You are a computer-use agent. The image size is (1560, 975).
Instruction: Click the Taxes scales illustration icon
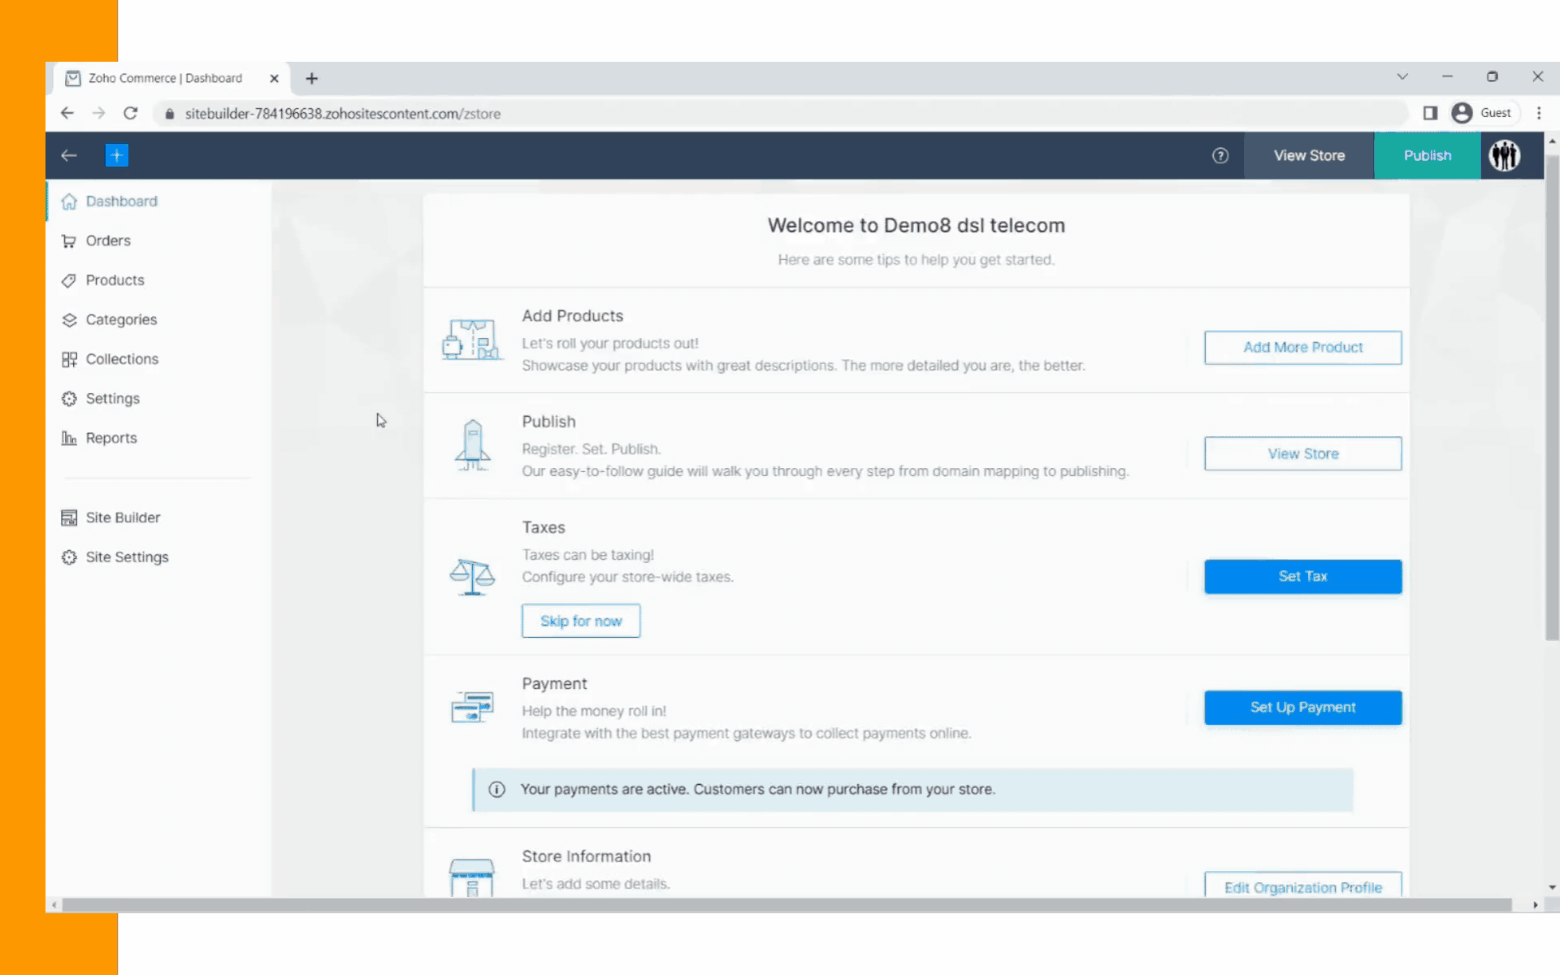[x=472, y=577]
